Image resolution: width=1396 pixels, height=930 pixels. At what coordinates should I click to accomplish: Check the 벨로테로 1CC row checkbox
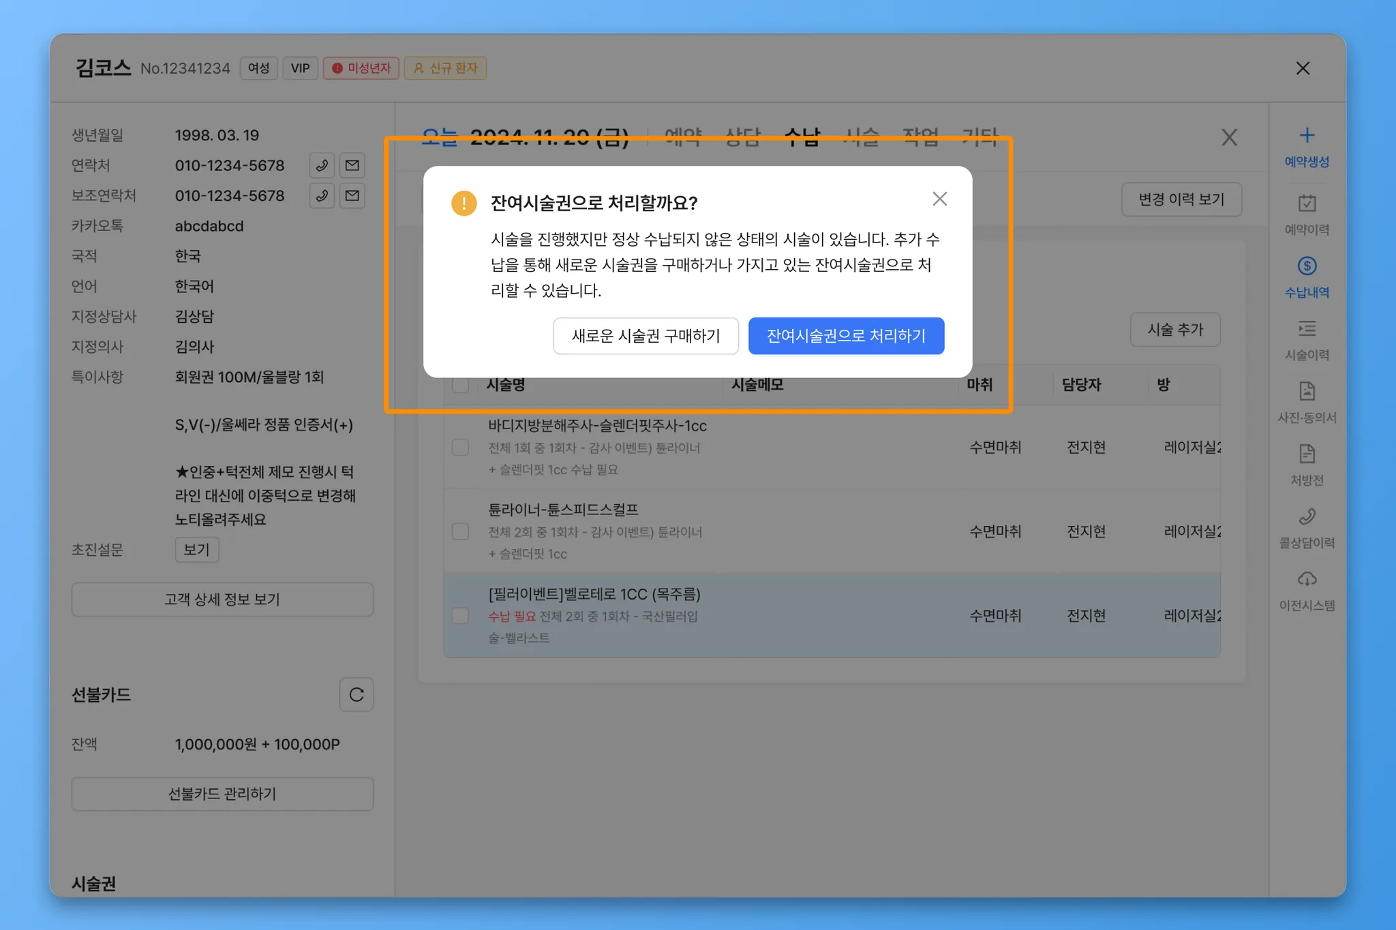click(x=460, y=616)
